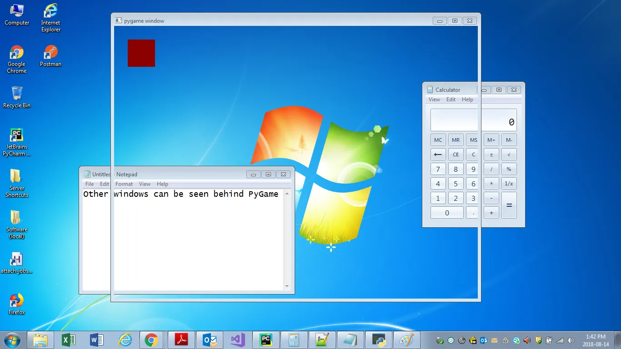Click the Notepad scrollbar down arrow

tap(287, 286)
